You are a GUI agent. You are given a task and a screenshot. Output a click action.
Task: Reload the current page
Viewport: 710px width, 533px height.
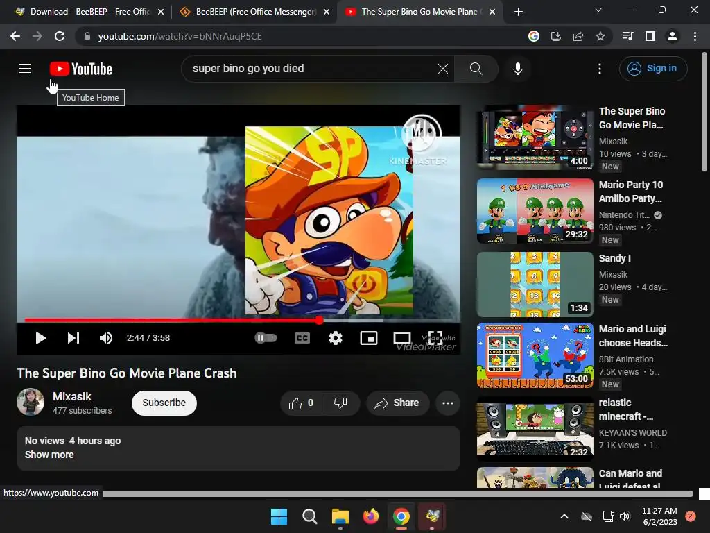click(x=60, y=36)
